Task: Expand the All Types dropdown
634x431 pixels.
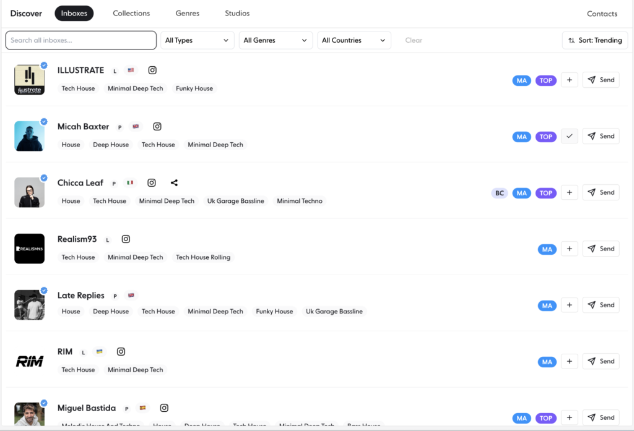Action: coord(197,40)
